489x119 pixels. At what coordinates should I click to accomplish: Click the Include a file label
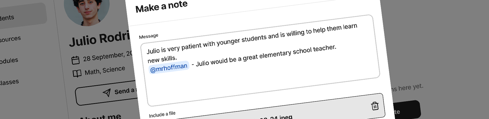[162, 114]
